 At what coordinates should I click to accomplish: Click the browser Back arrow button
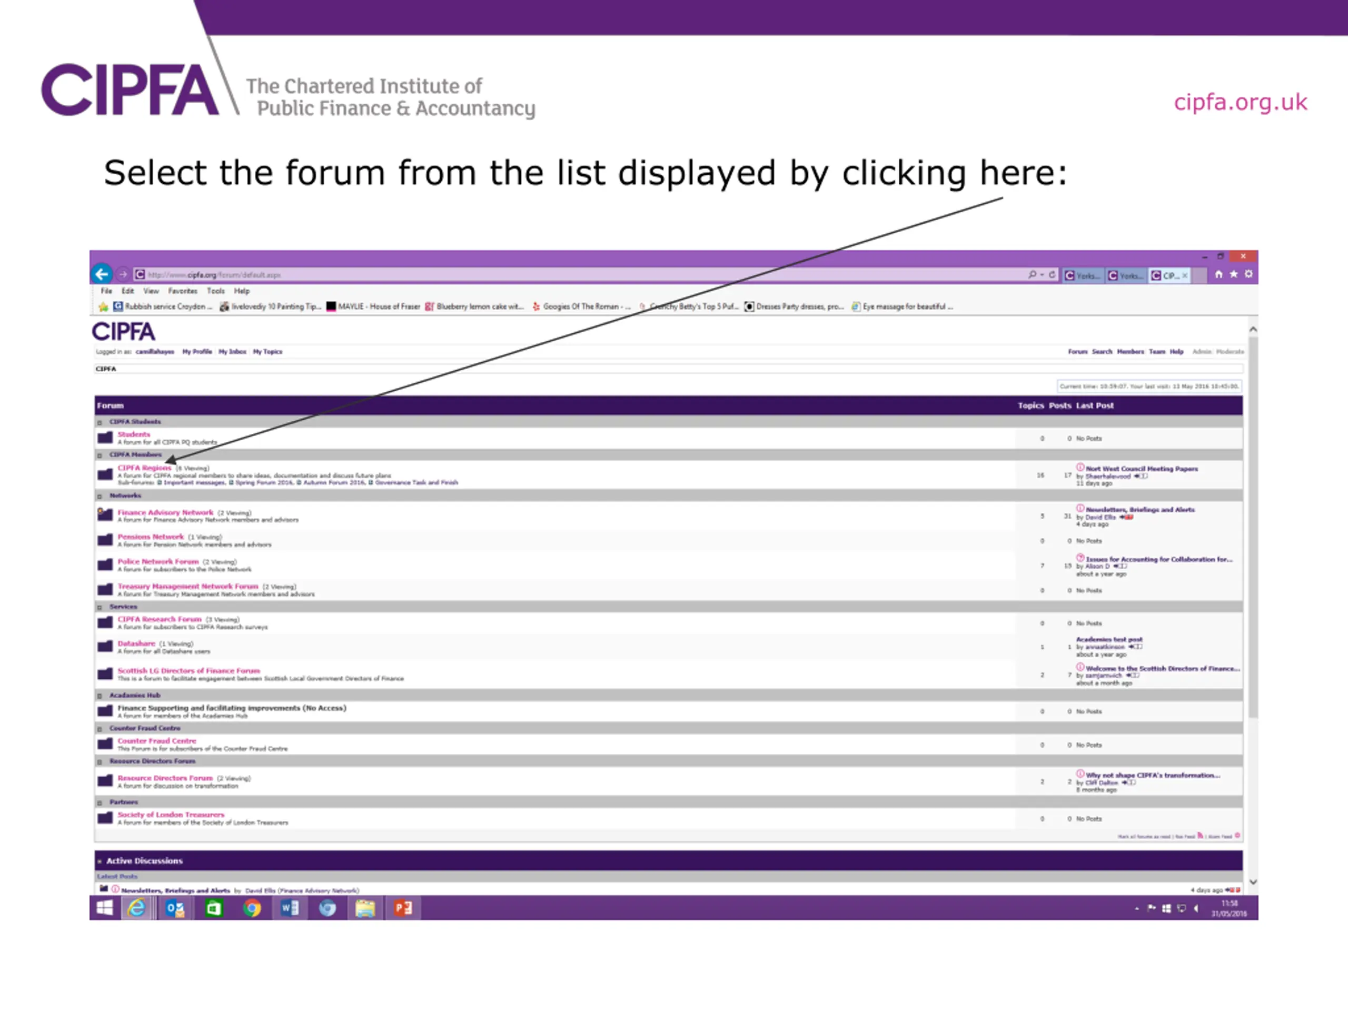tap(102, 274)
